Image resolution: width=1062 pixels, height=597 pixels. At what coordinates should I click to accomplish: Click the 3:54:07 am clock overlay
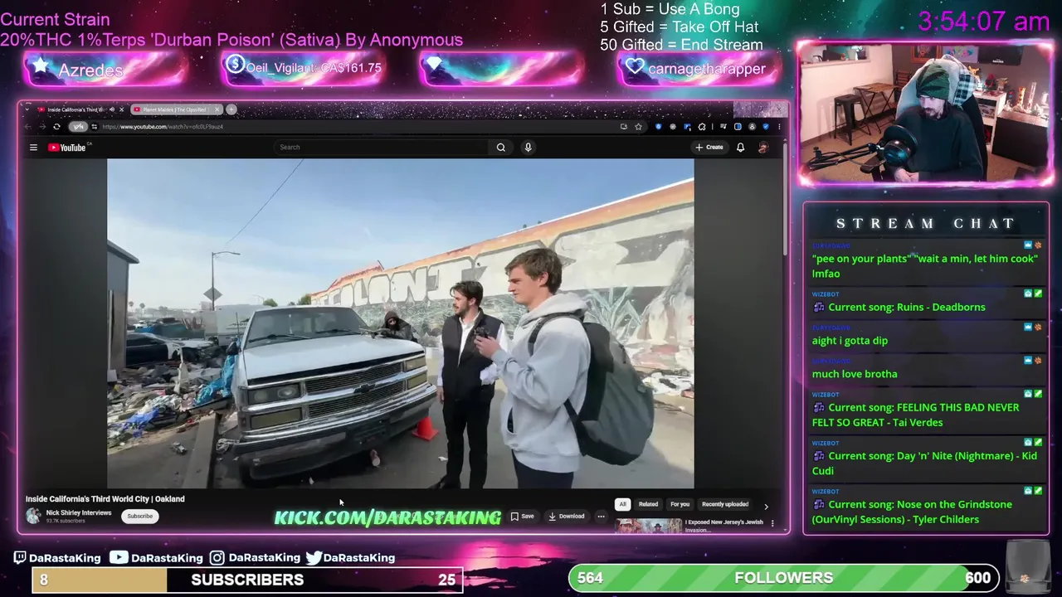point(984,22)
